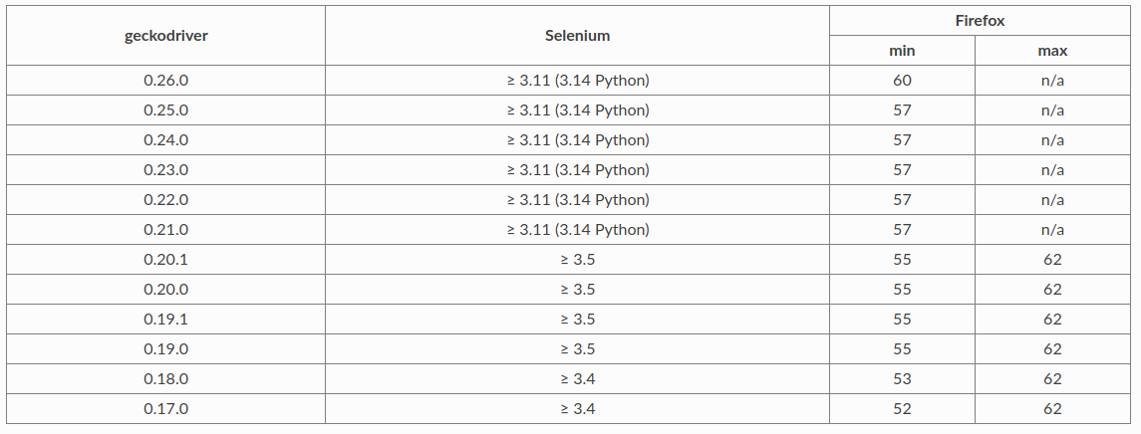1141x434 pixels.
Task: Click Firefox min 57 in 0.23.0 row
Action: pos(902,170)
